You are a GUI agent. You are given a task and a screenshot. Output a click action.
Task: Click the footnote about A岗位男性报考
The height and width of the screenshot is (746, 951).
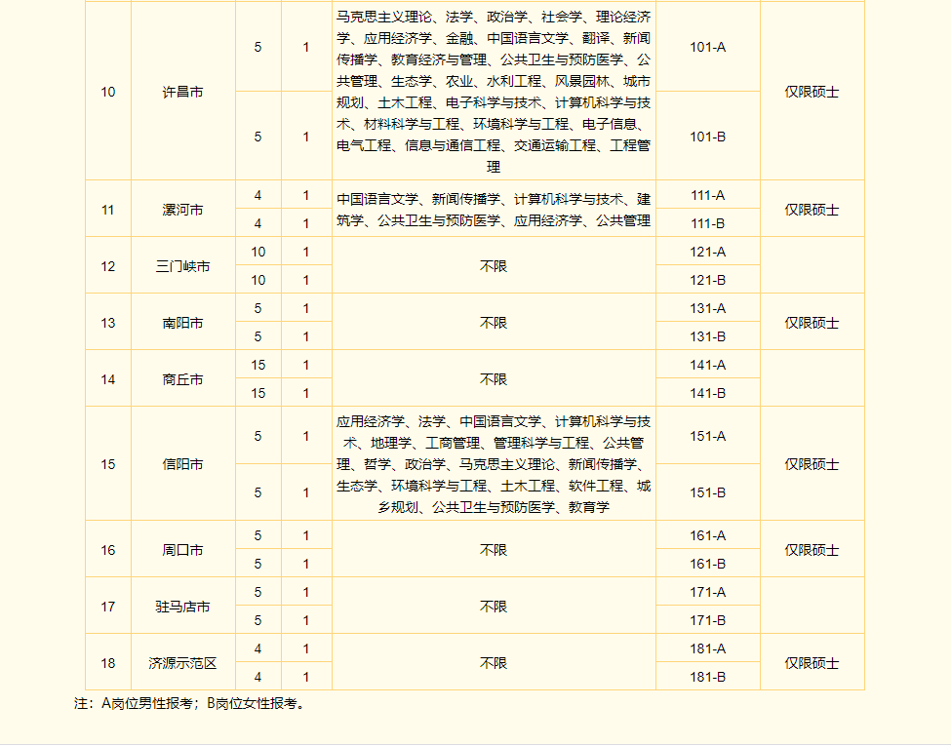tap(190, 703)
